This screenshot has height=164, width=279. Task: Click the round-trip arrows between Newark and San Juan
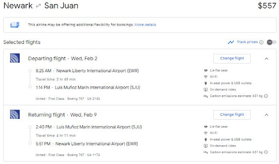[x=38, y=6]
